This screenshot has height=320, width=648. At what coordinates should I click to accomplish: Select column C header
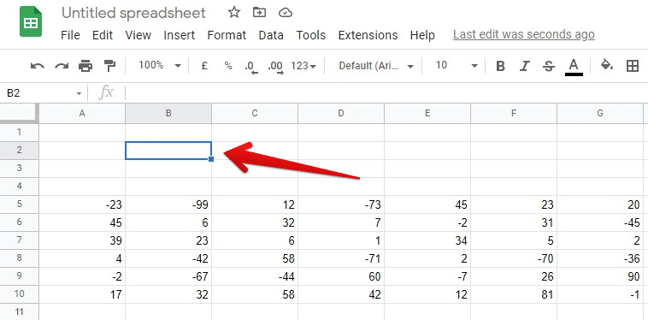tap(255, 113)
